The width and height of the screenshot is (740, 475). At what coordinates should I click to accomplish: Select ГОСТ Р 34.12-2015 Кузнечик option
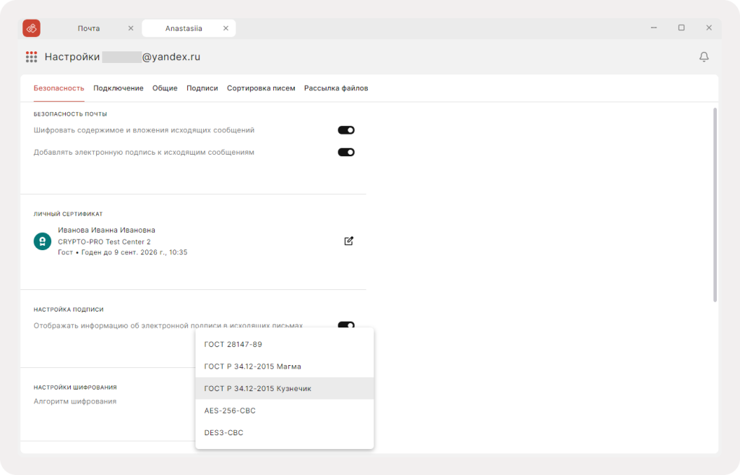[285, 388]
